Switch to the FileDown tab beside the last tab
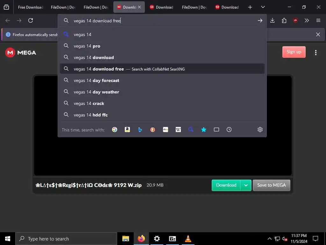The height and width of the screenshot is (245, 326). coord(194,7)
